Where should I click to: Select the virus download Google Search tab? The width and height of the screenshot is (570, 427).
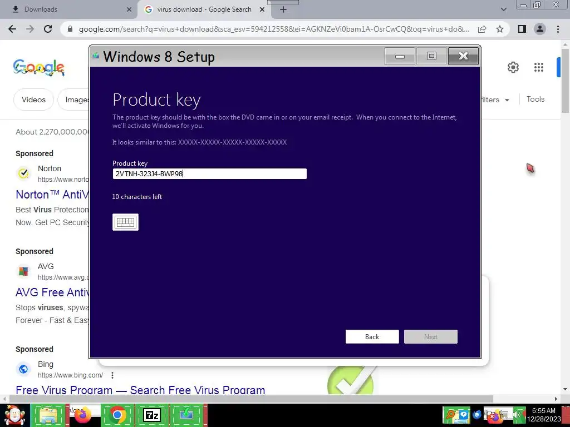click(x=204, y=9)
